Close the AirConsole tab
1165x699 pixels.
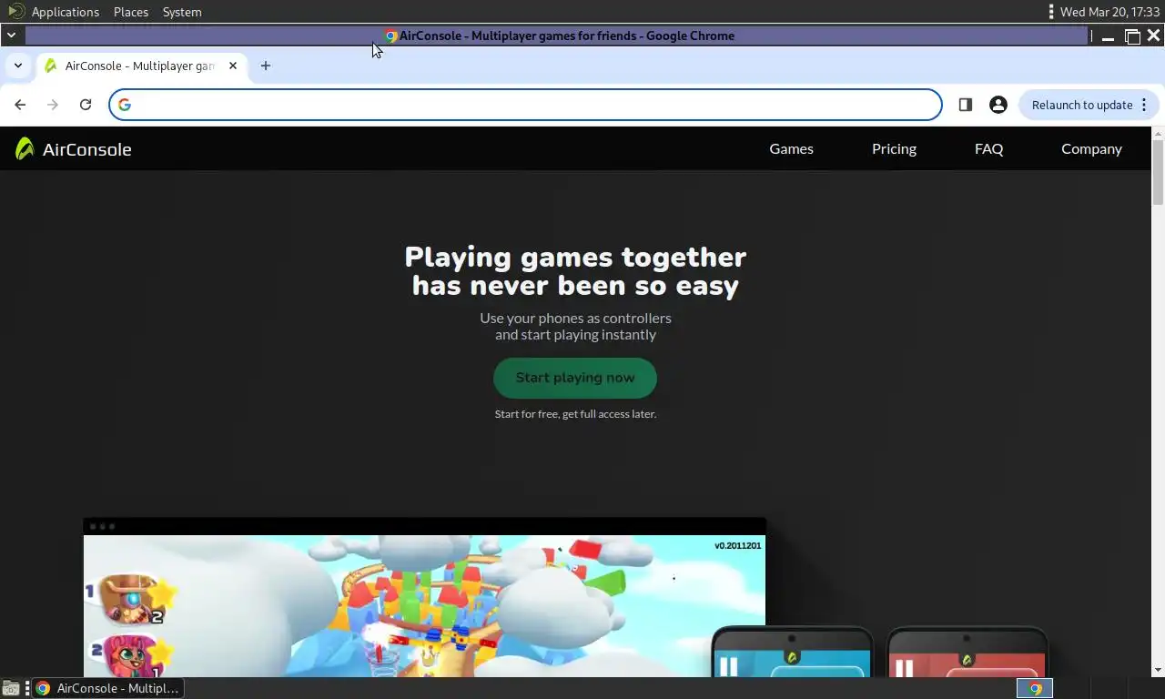coord(233,66)
